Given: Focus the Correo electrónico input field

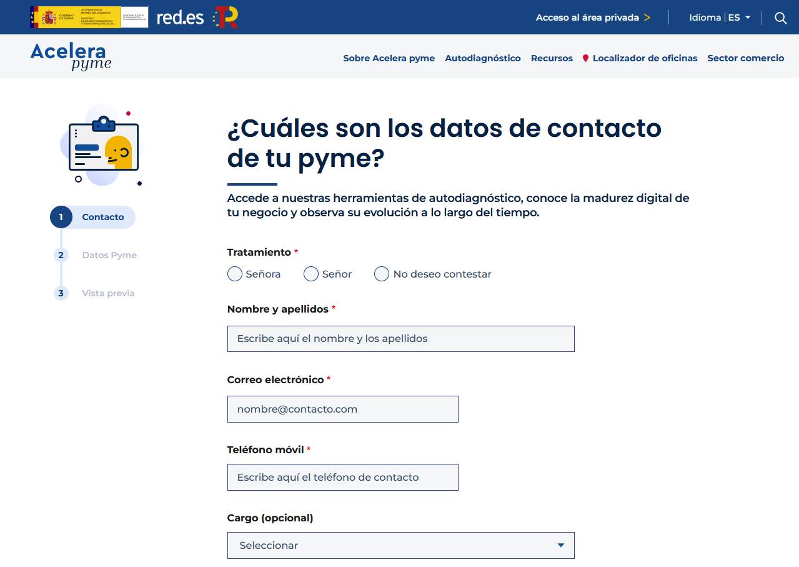Looking at the screenshot, I should click(342, 409).
